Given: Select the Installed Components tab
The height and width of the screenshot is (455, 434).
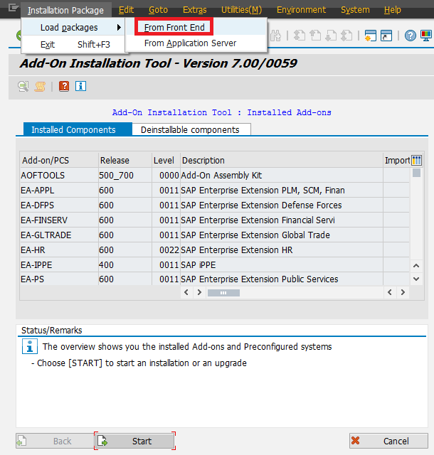Looking at the screenshot, I should pos(73,130).
